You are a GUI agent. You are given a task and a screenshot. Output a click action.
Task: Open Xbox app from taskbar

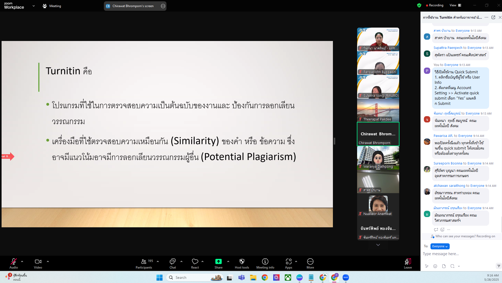click(x=288, y=277)
